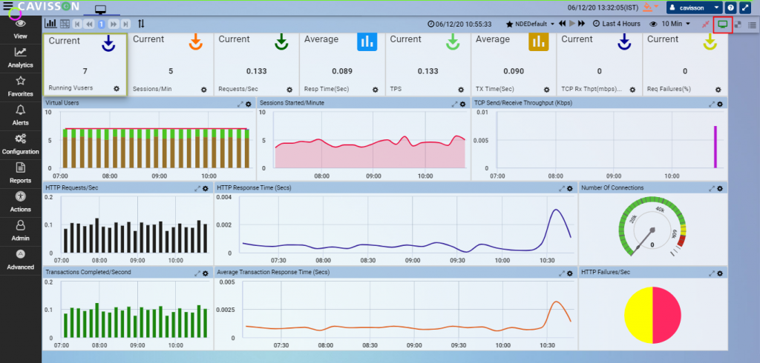The height and width of the screenshot is (363, 760).
Task: Toggle fullscreen with the expand arrows button
Action: (745, 7)
